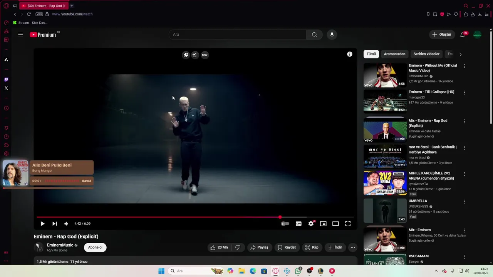Enter fullscreen video mode
Screen dimensions: 493x277
point(348,224)
